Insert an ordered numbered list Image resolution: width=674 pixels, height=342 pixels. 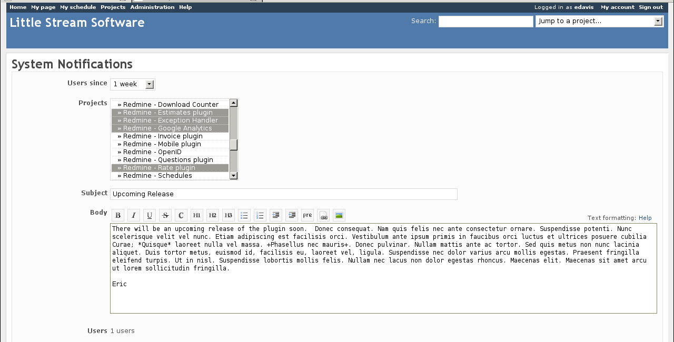(x=260, y=215)
